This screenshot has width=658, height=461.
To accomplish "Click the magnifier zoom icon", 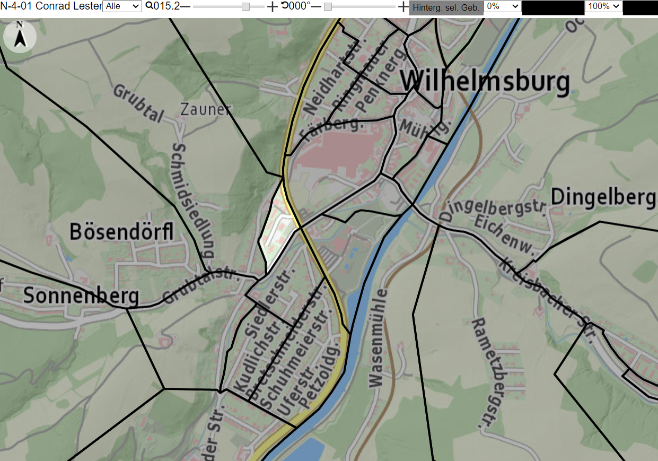I will [x=149, y=6].
